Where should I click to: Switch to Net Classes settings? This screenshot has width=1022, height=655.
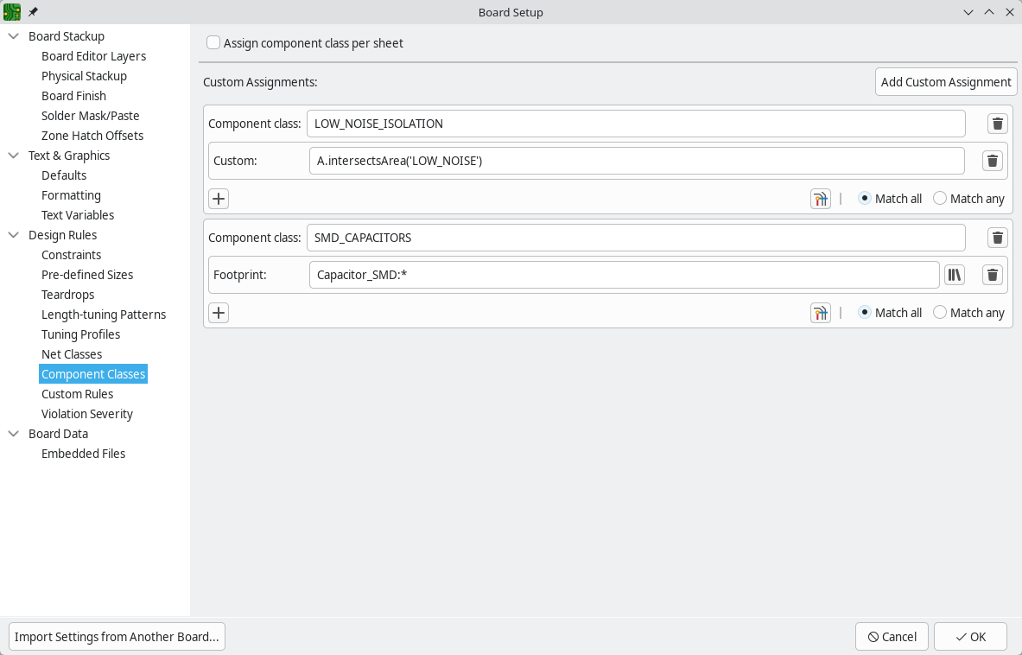click(x=71, y=353)
